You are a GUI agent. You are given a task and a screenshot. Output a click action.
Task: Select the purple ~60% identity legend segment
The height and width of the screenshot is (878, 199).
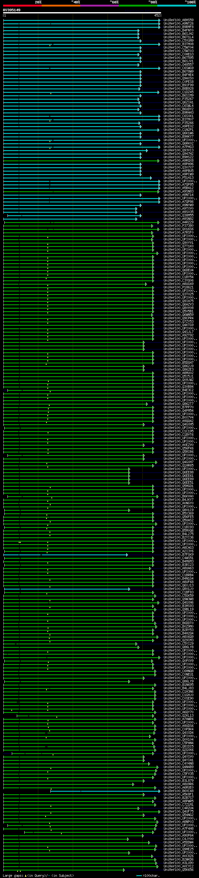(100, 6)
